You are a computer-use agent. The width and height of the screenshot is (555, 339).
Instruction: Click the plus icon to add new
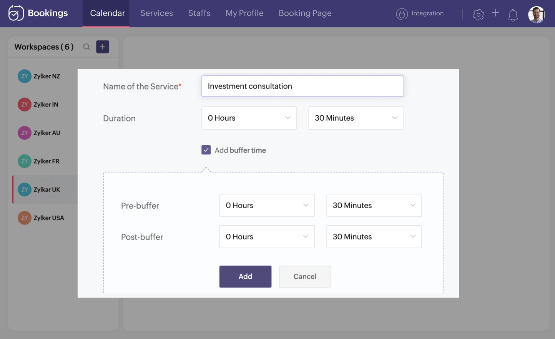click(495, 13)
